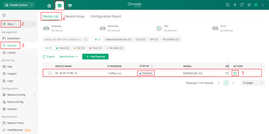Filter by Gateway/Switches (0)
269x134 pixels.
[x=118, y=39]
